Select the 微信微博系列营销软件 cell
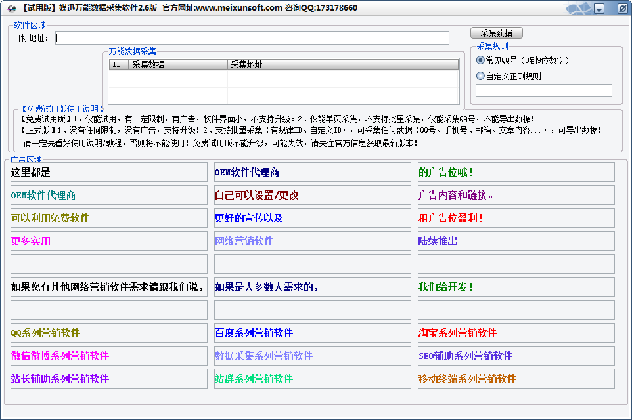 click(109, 356)
